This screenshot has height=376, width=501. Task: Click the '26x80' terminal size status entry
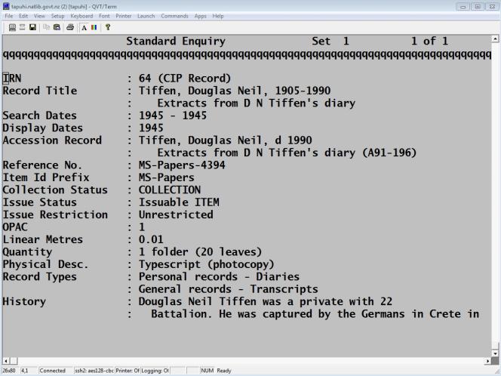click(10, 371)
